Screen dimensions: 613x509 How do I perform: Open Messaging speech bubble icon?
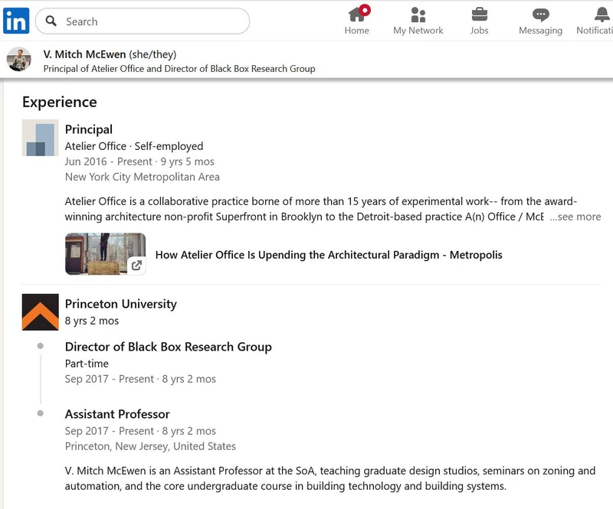pyautogui.click(x=541, y=15)
